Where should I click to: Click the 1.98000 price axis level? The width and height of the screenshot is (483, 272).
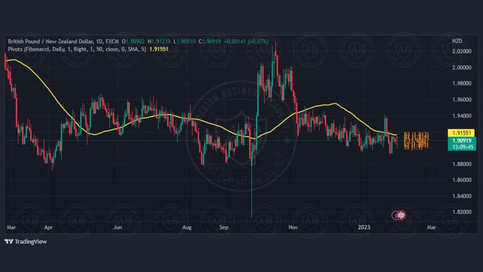tap(462, 83)
